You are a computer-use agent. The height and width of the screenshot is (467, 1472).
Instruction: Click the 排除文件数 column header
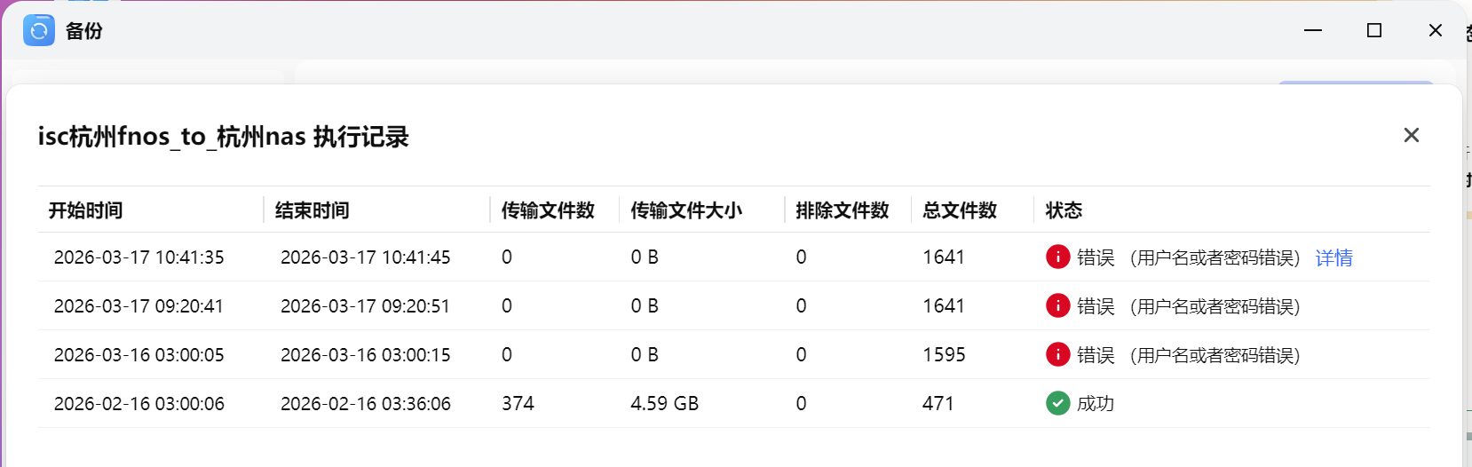point(842,210)
